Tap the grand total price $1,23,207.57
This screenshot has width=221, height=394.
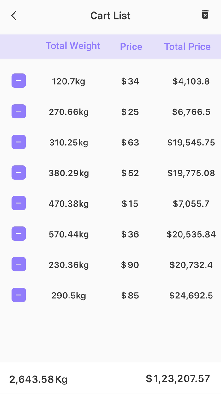click(178, 378)
